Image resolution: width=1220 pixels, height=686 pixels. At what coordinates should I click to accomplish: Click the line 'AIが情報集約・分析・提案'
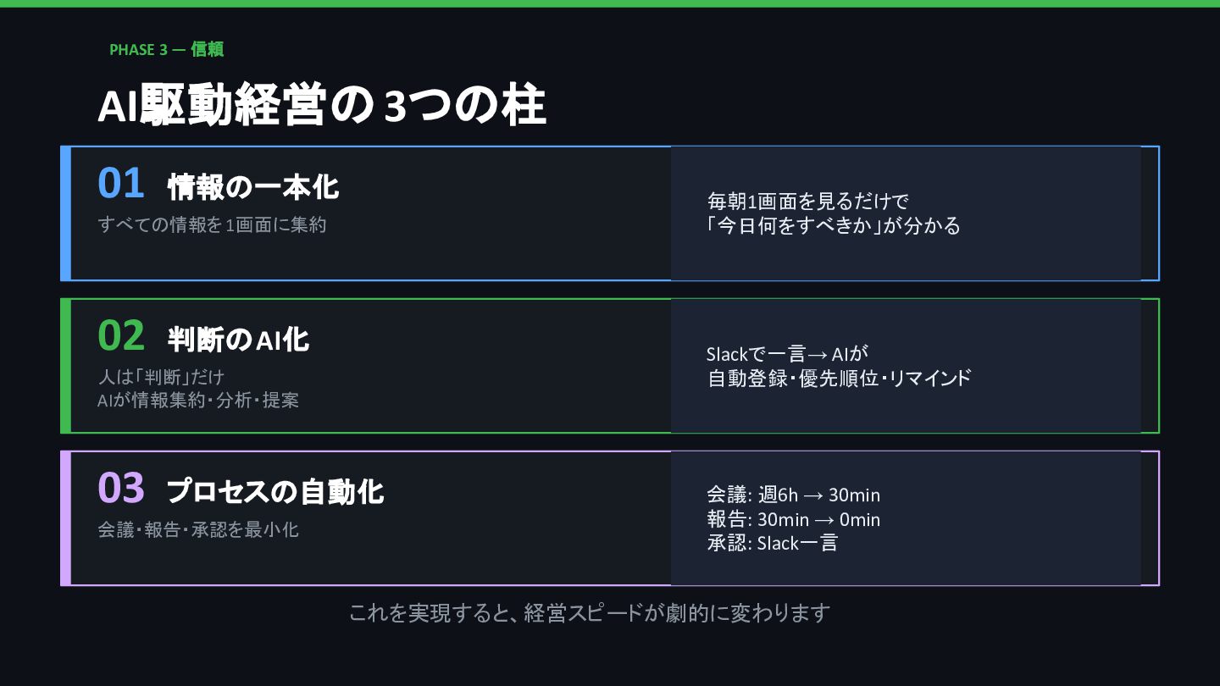(198, 401)
